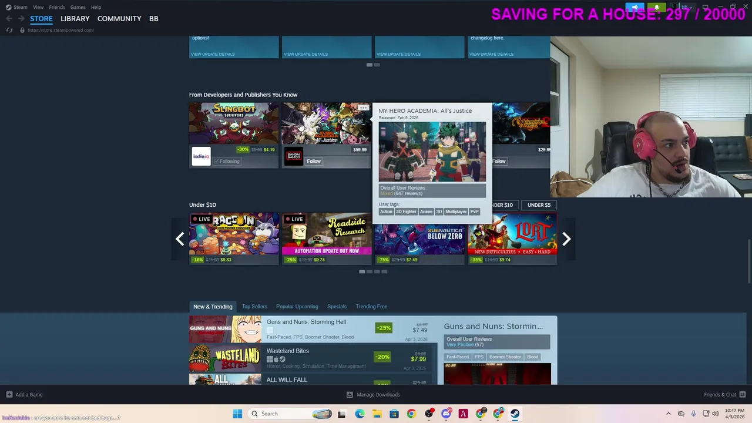Open Discord from the taskbar
Image resolution: width=752 pixels, height=423 pixels.
[x=446, y=414]
